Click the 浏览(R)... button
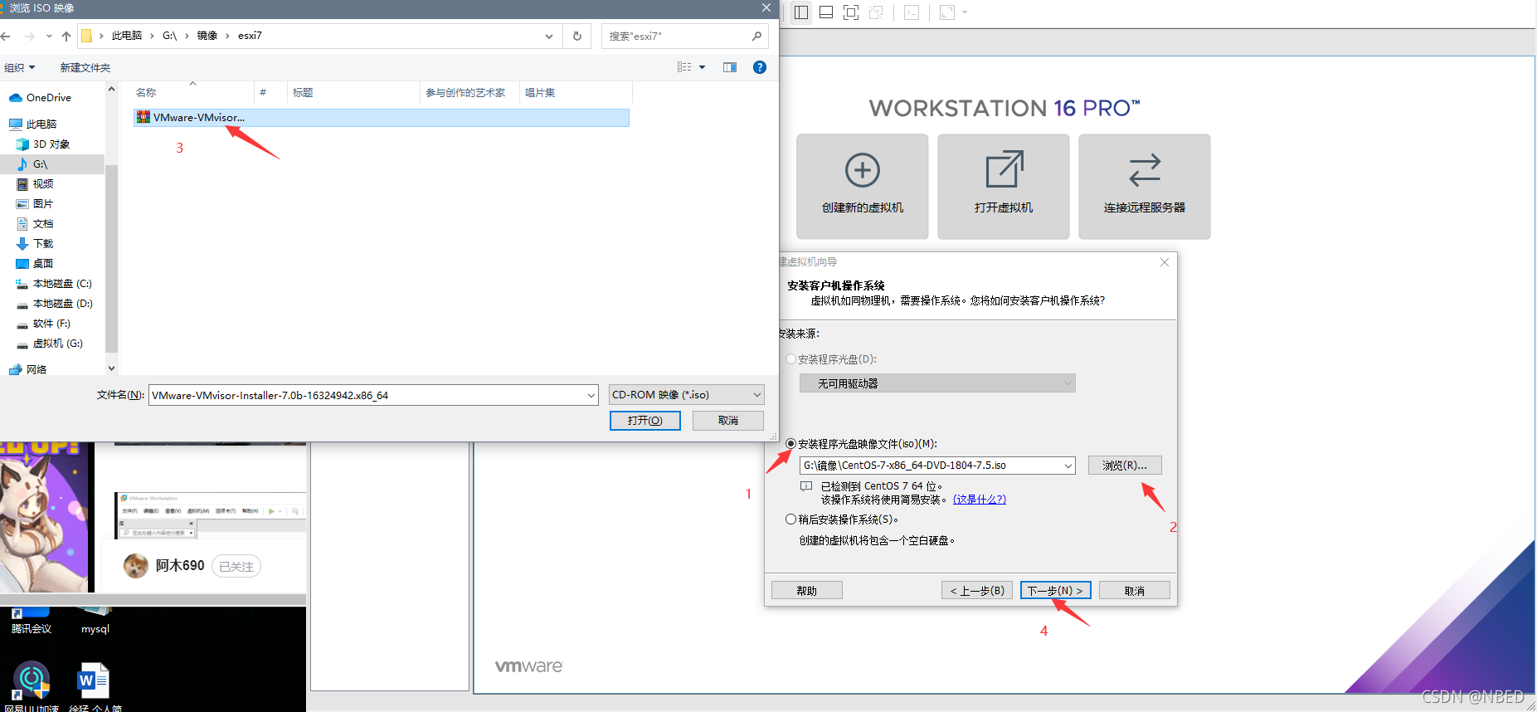1537x712 pixels. tap(1125, 466)
